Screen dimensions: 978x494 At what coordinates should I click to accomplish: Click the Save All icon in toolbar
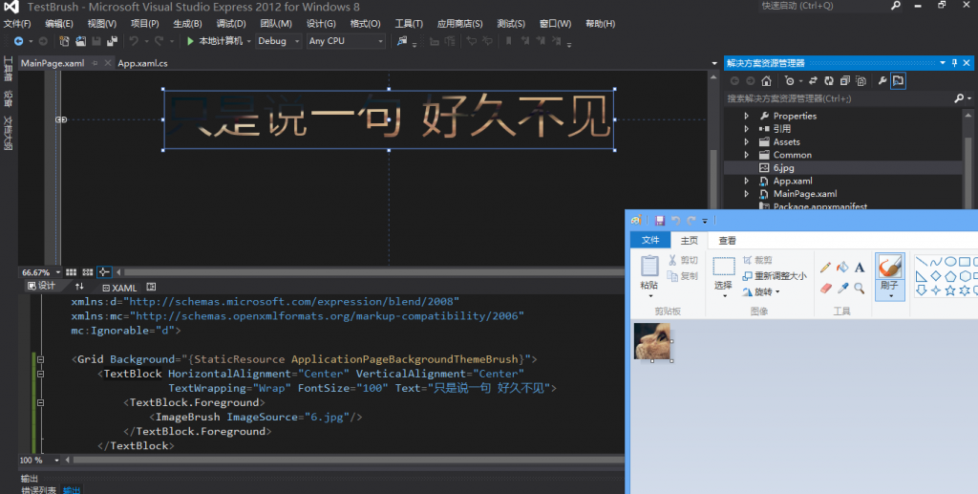click(x=113, y=41)
